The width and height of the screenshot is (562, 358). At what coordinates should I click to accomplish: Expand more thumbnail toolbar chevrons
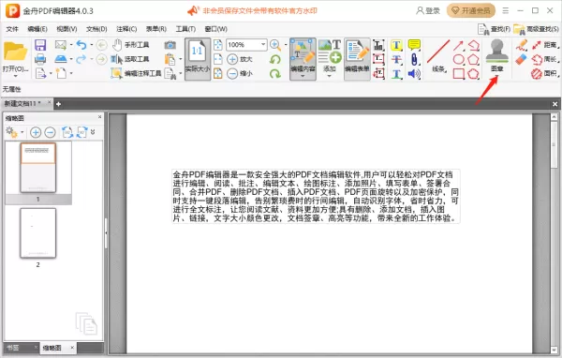93,132
